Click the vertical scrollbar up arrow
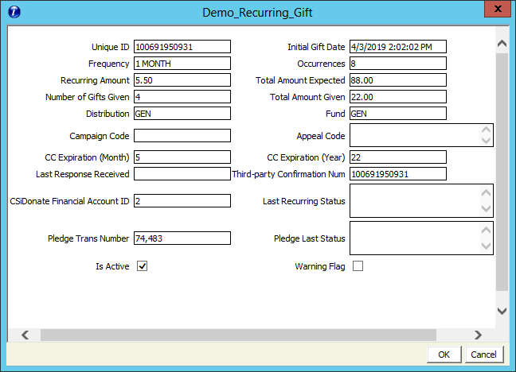Viewport: 516px width, 372px height. (x=502, y=43)
